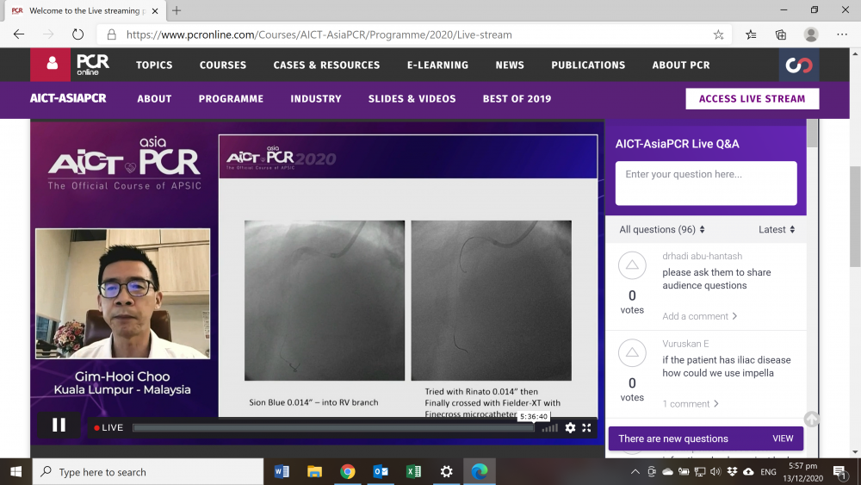The width and height of the screenshot is (861, 485).
Task: Click Add a comment link
Action: pos(699,316)
